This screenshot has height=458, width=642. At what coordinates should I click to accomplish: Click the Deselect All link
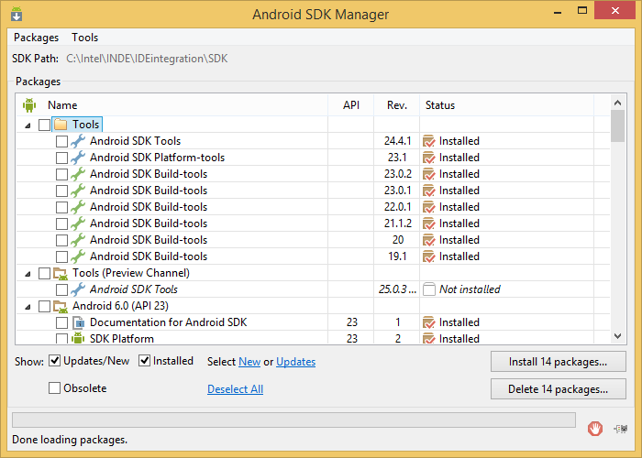click(x=235, y=389)
